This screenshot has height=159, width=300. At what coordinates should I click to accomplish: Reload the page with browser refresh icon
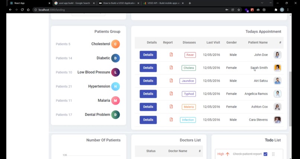[x=22, y=10]
